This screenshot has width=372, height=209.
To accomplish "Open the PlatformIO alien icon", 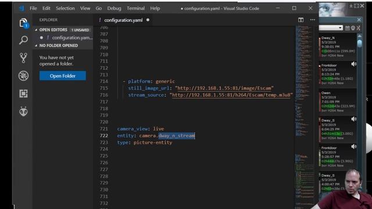I will click(23, 111).
